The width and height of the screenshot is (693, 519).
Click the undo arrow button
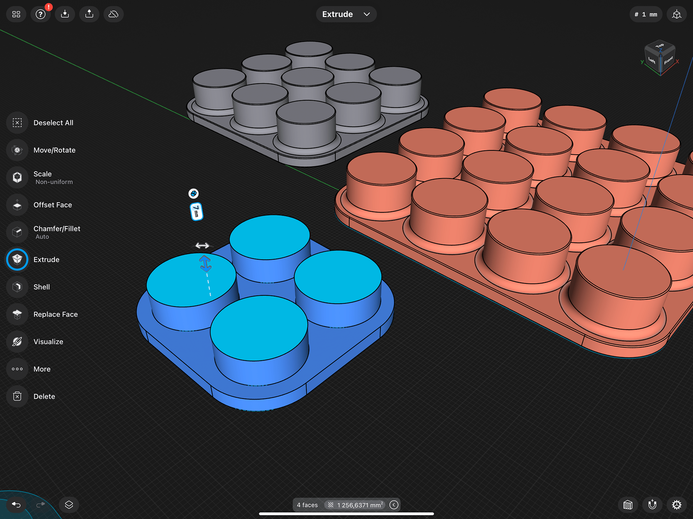click(16, 505)
